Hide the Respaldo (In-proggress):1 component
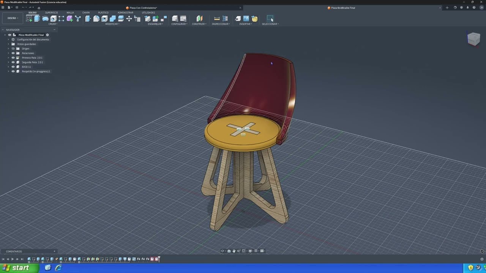 point(13,71)
